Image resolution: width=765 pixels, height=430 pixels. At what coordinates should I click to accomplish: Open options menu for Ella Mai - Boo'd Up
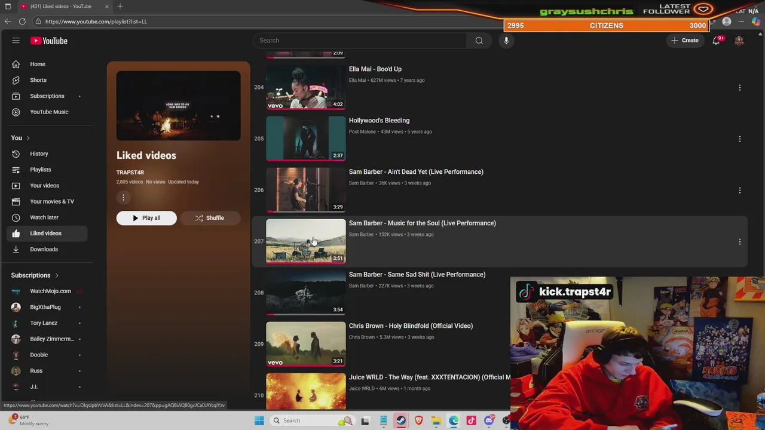pyautogui.click(x=739, y=88)
